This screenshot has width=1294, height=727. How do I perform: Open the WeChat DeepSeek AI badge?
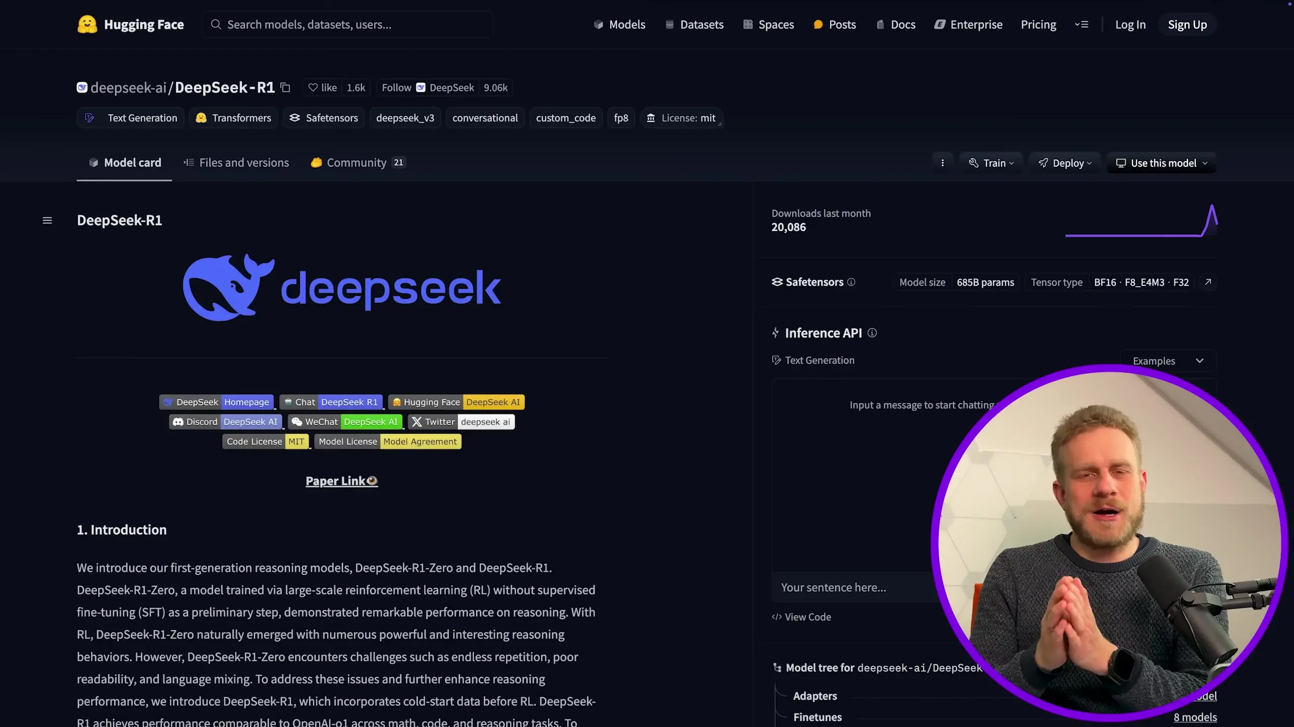click(x=345, y=422)
